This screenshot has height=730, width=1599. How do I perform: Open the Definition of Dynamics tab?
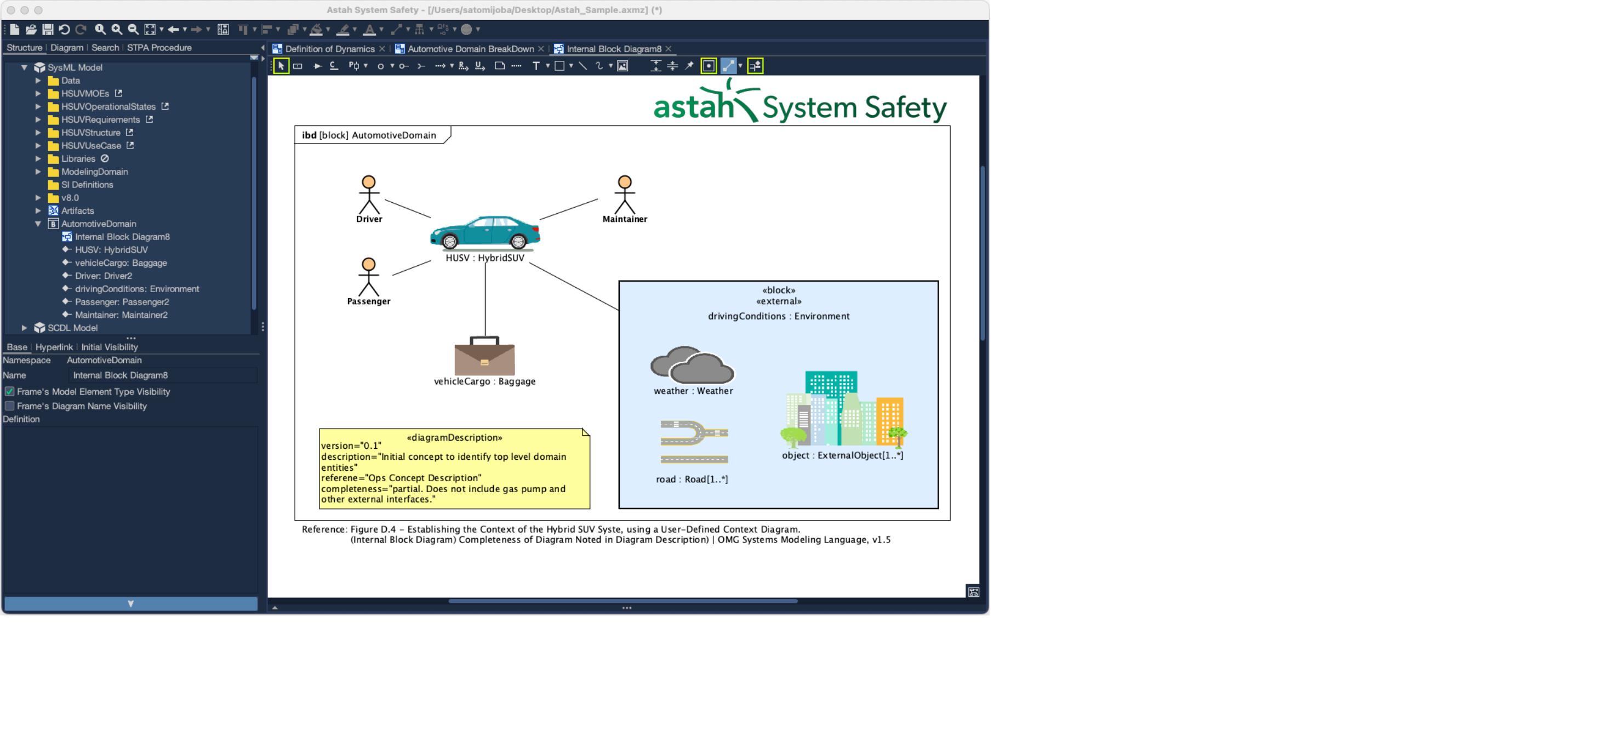pyautogui.click(x=329, y=49)
